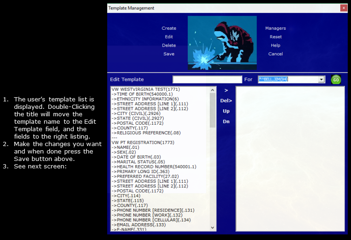Viewport: 351px width, 240px height.
Task: Click the green GO button
Action: (x=336, y=80)
